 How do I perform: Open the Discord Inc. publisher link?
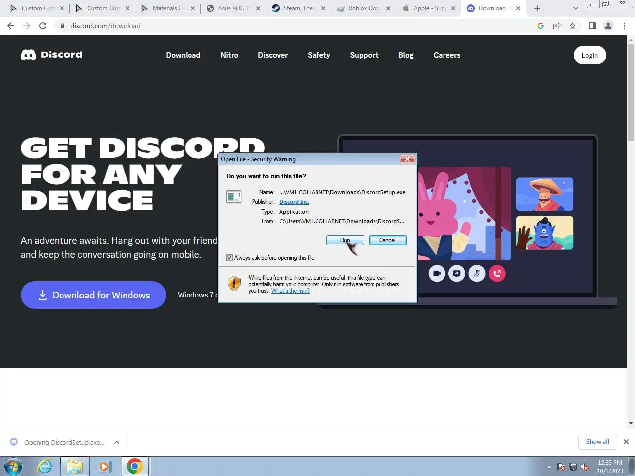tap(294, 202)
